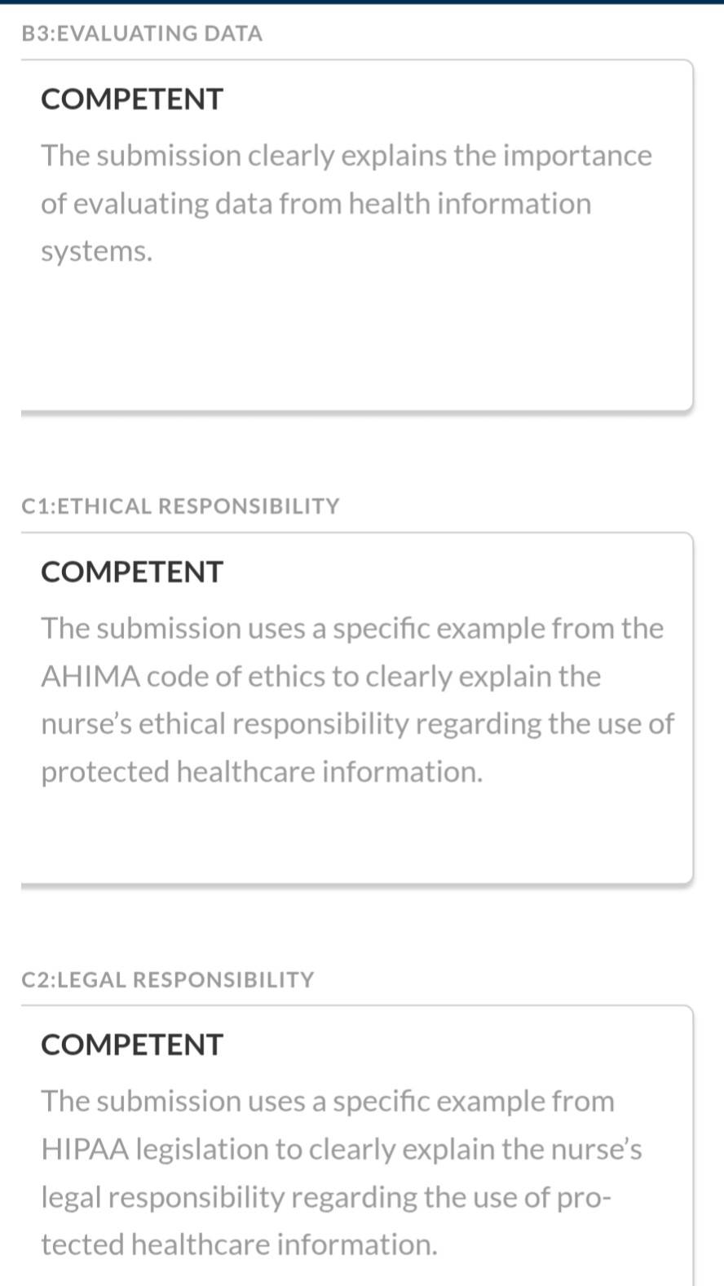This screenshot has height=1286, width=724.
Task: Tap the COMPETENT label under Legal Responsibility
Action: tap(132, 1045)
